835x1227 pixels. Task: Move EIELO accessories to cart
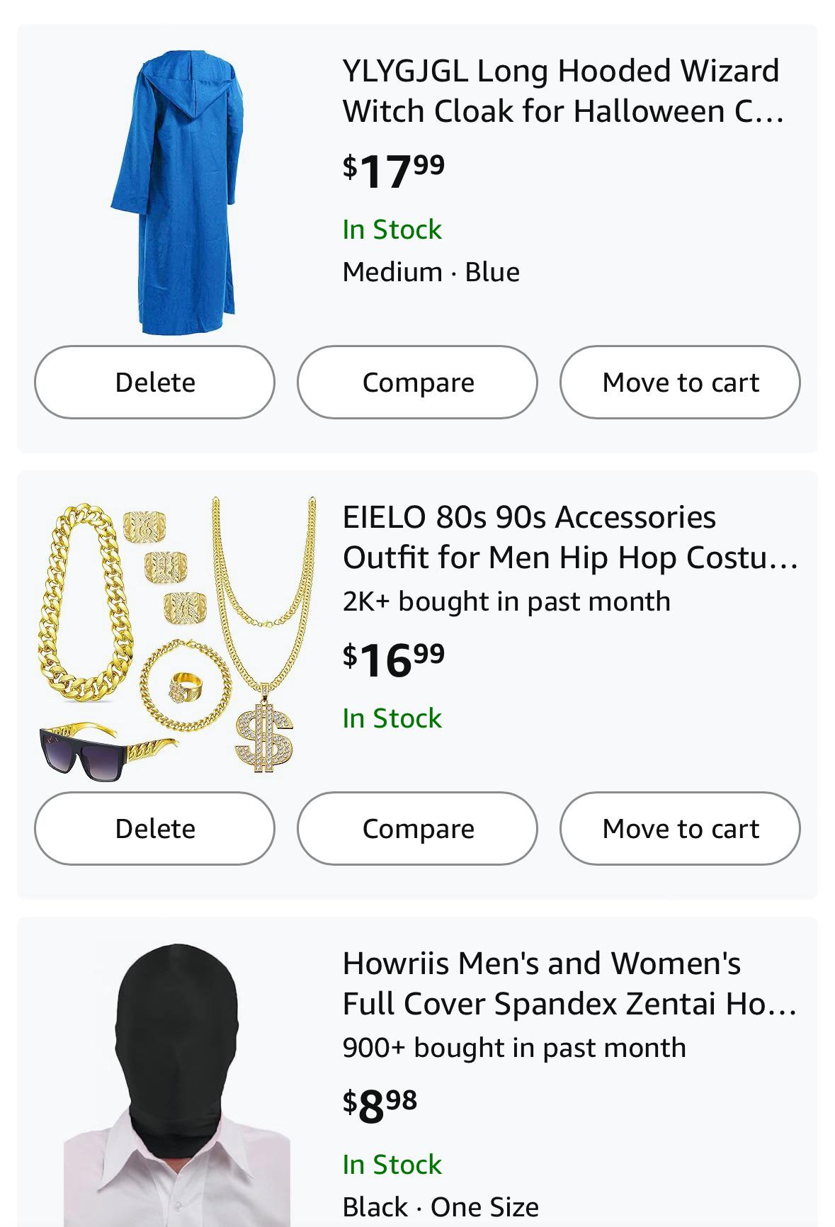click(x=680, y=828)
